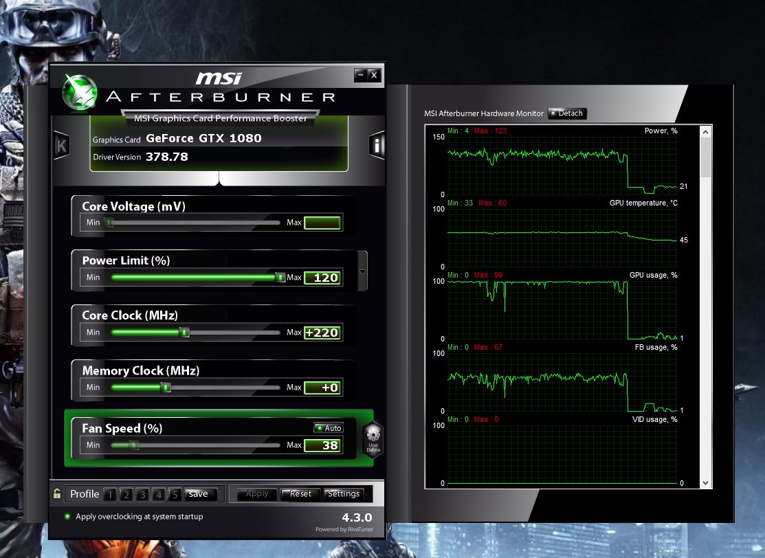
Task: Click the Apply button
Action: 257,494
